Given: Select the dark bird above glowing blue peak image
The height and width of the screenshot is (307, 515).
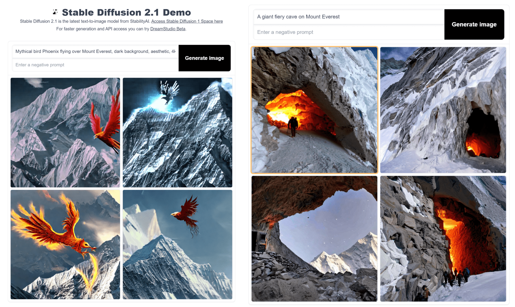Looking at the screenshot, I should (x=178, y=132).
